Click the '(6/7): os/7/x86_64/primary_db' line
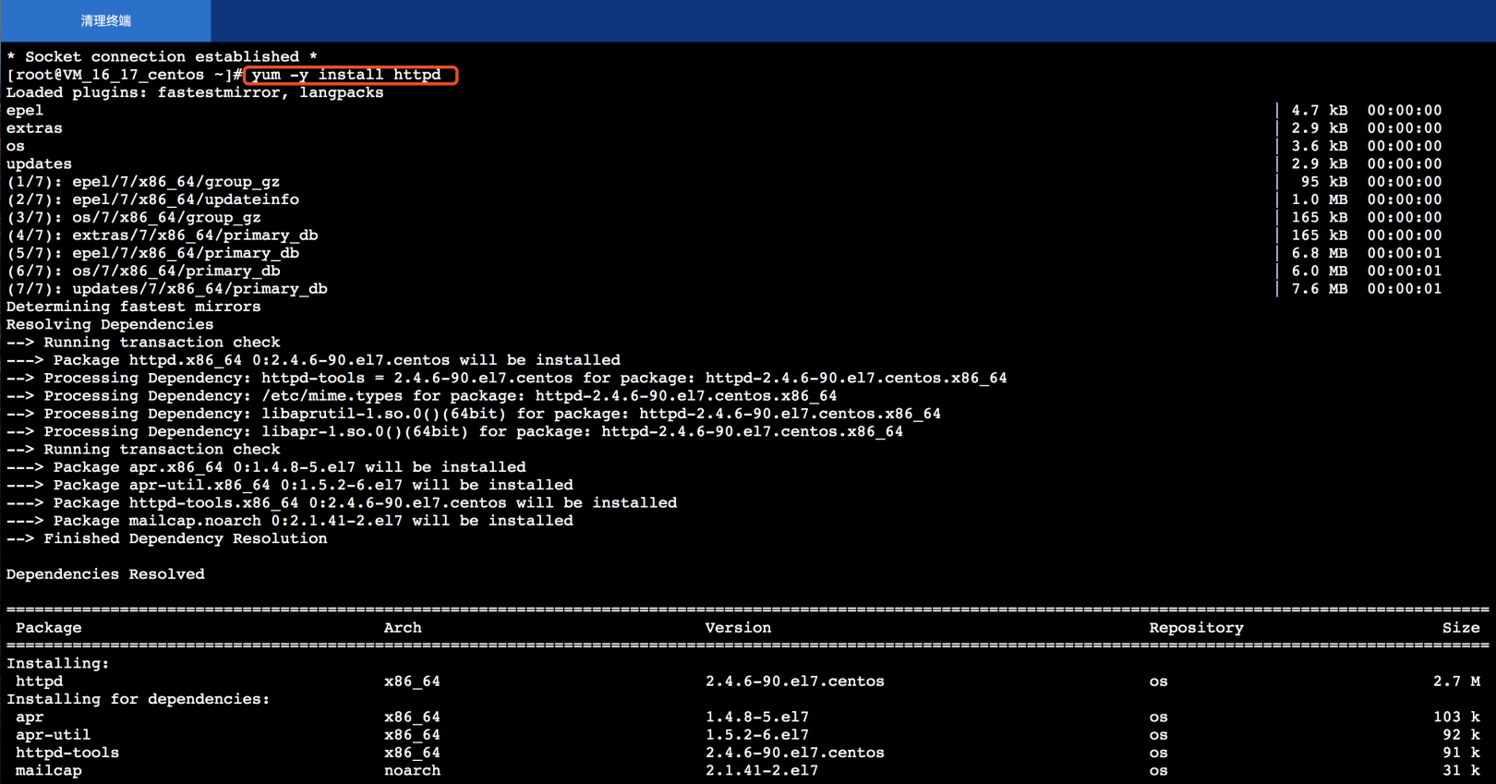 (143, 271)
